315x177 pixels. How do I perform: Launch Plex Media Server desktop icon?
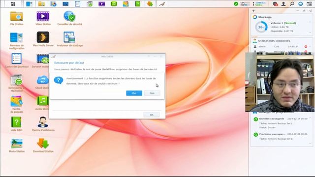point(43,39)
